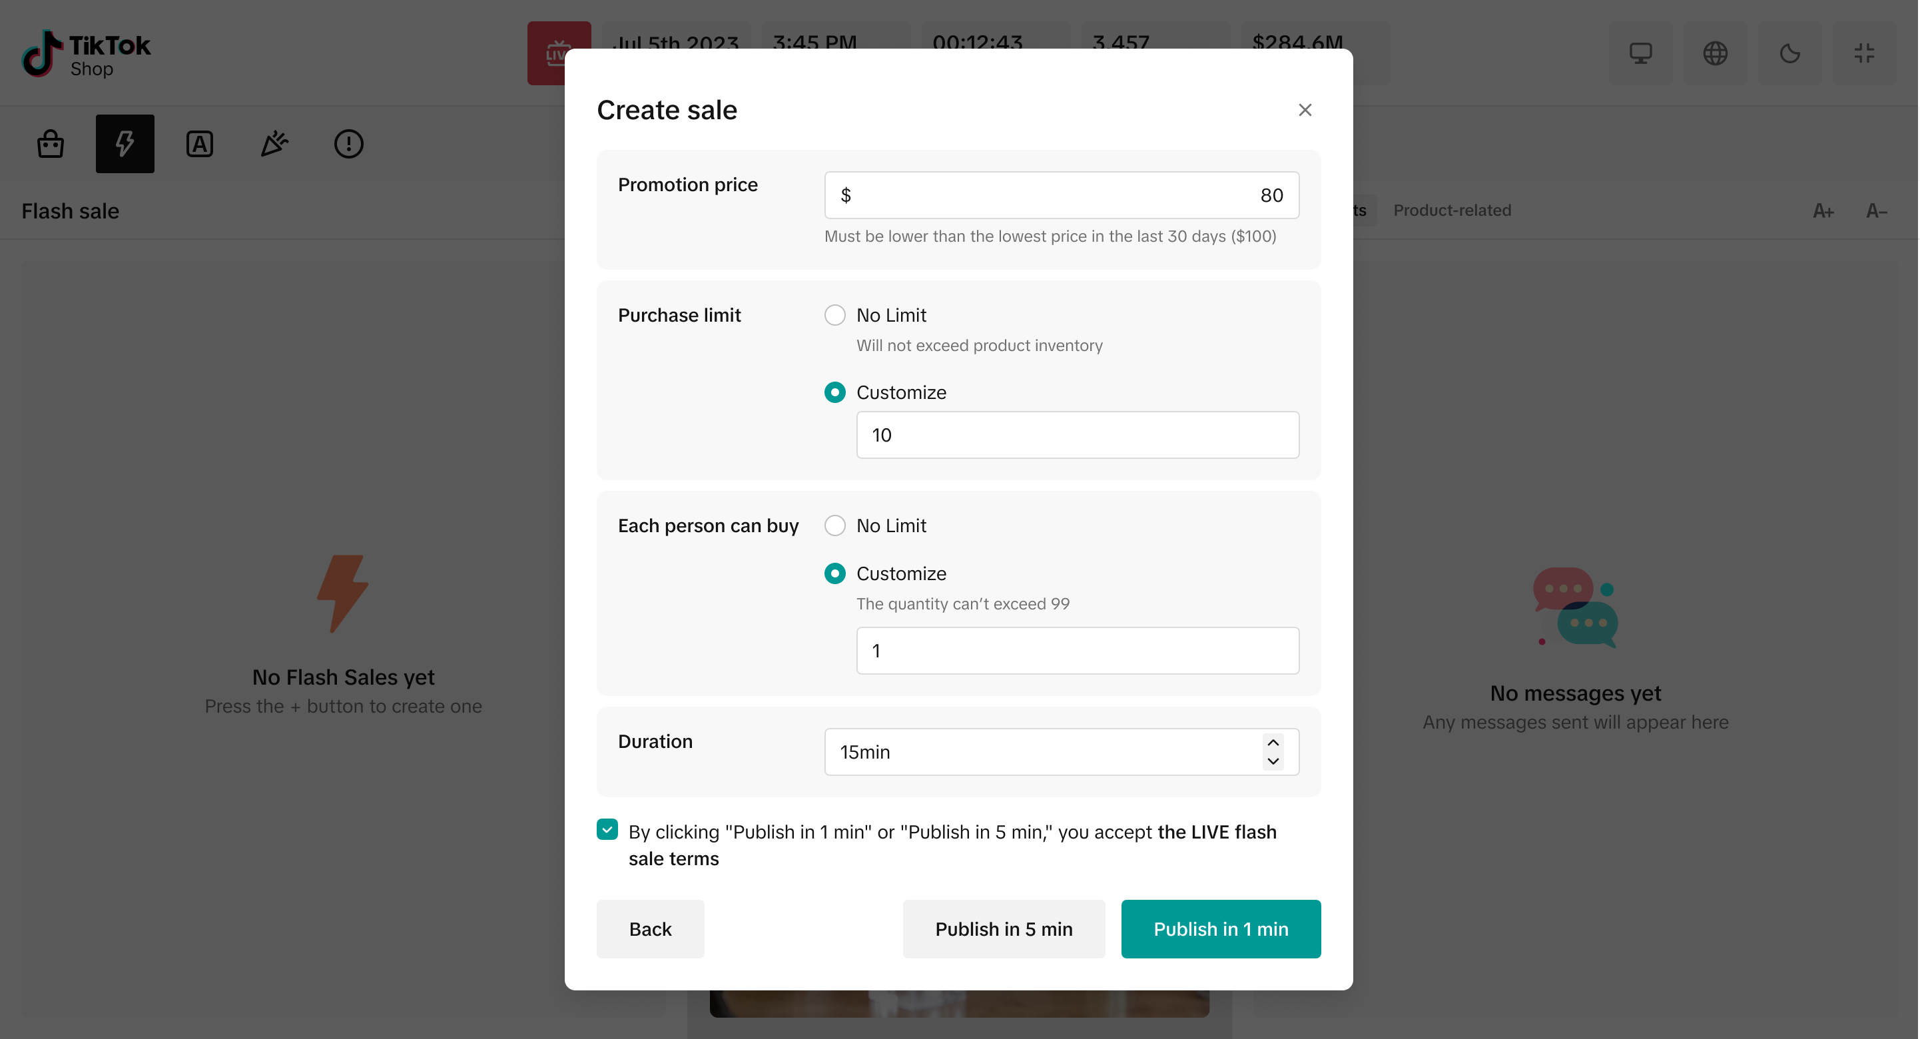Select No Limit for Purchase limit
1920x1039 pixels.
(834, 315)
